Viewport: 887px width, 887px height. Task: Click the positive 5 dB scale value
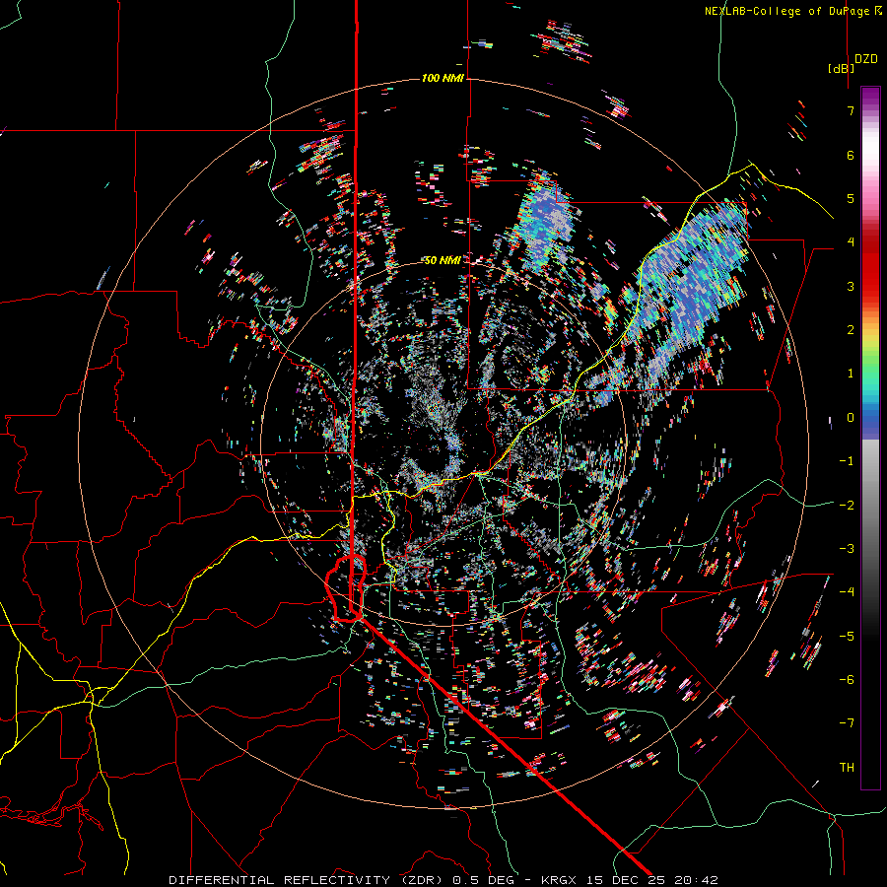pyautogui.click(x=851, y=198)
